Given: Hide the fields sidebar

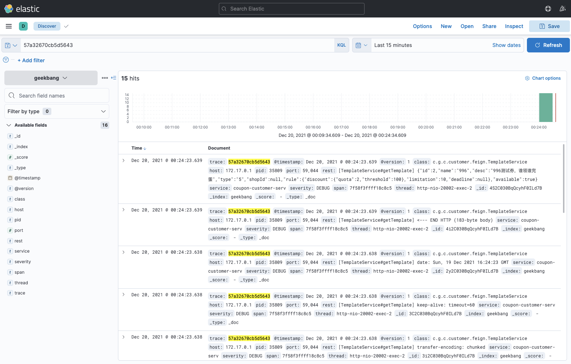Looking at the screenshot, I should click(x=114, y=78).
